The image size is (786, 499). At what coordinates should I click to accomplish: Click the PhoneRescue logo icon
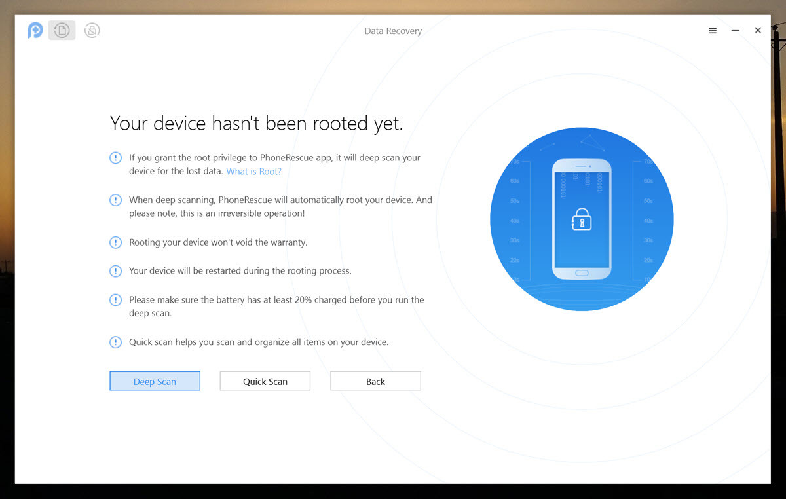35,30
